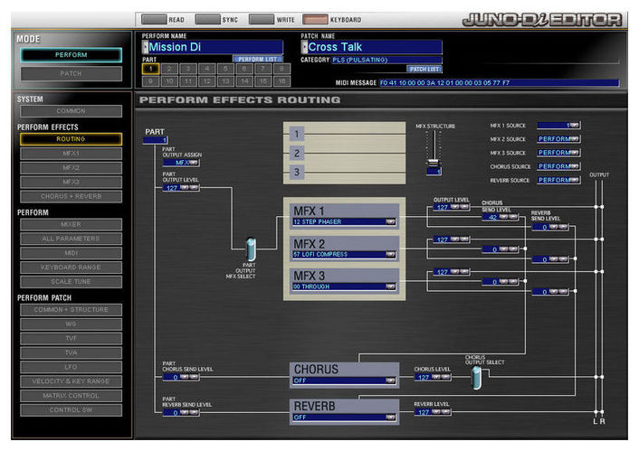Toggle the KEYBOARD button
Screen dimensions: 639x451
click(x=315, y=19)
